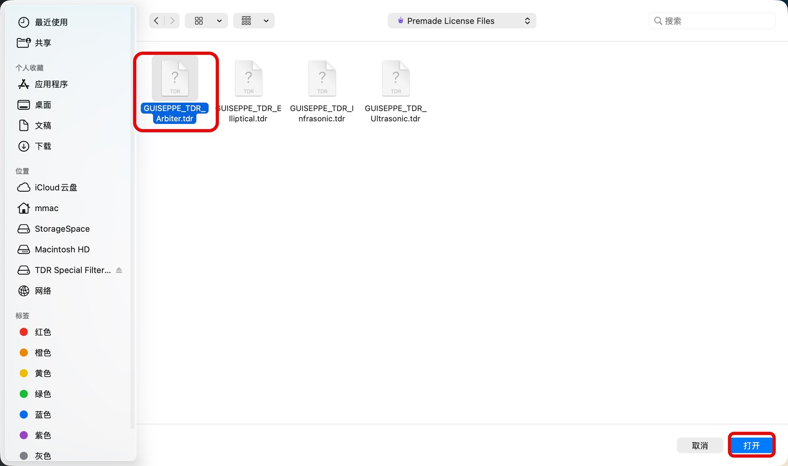Screen dimensions: 788x466
Task: Click the sidebar scrollbar
Action: (x=132, y=217)
